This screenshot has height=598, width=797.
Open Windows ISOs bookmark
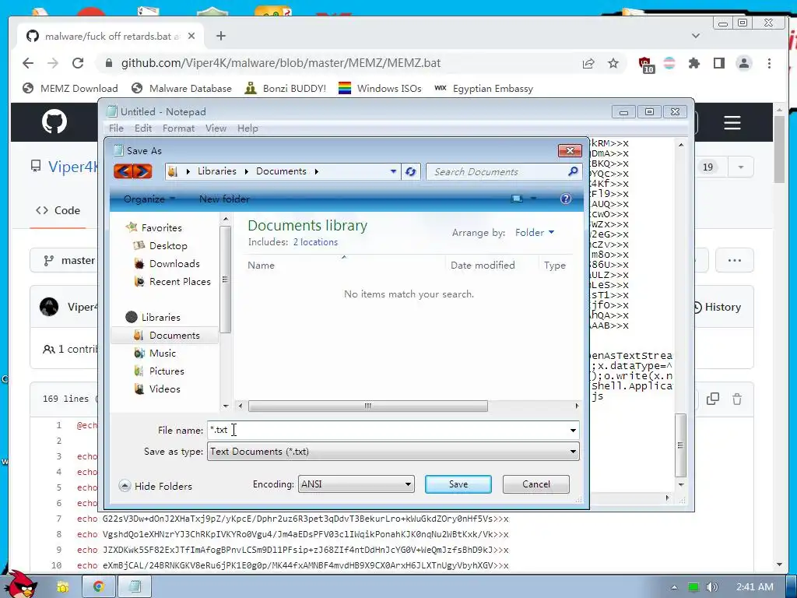click(380, 89)
